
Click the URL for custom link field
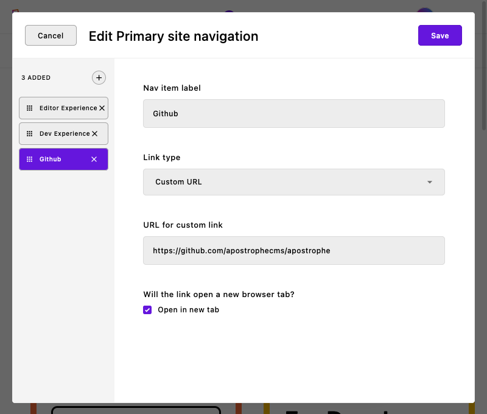tap(293, 250)
